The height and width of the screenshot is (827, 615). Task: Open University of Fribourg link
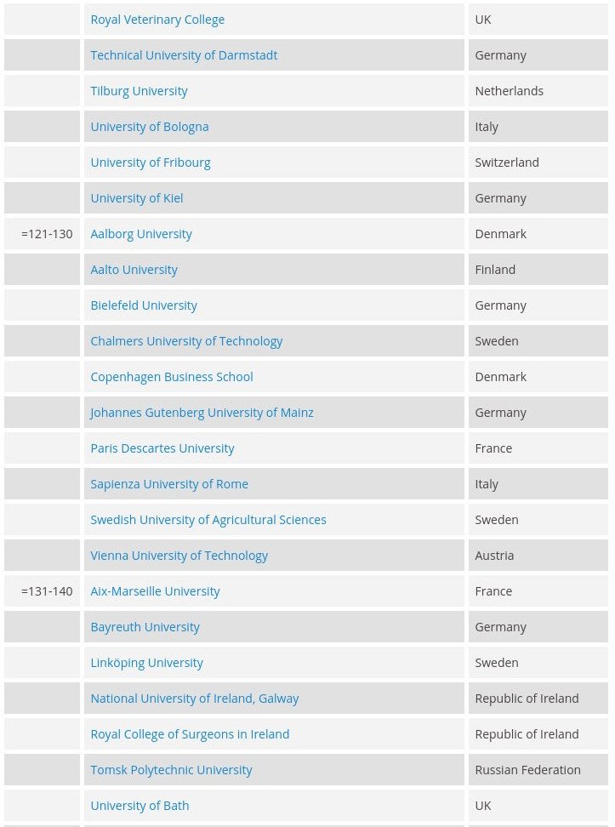click(150, 163)
